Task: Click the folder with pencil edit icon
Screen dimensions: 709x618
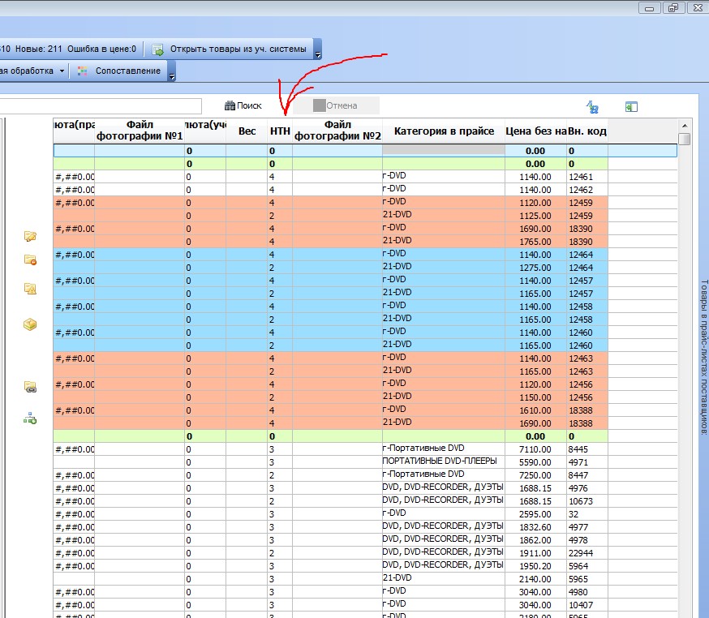Action: [x=30, y=236]
